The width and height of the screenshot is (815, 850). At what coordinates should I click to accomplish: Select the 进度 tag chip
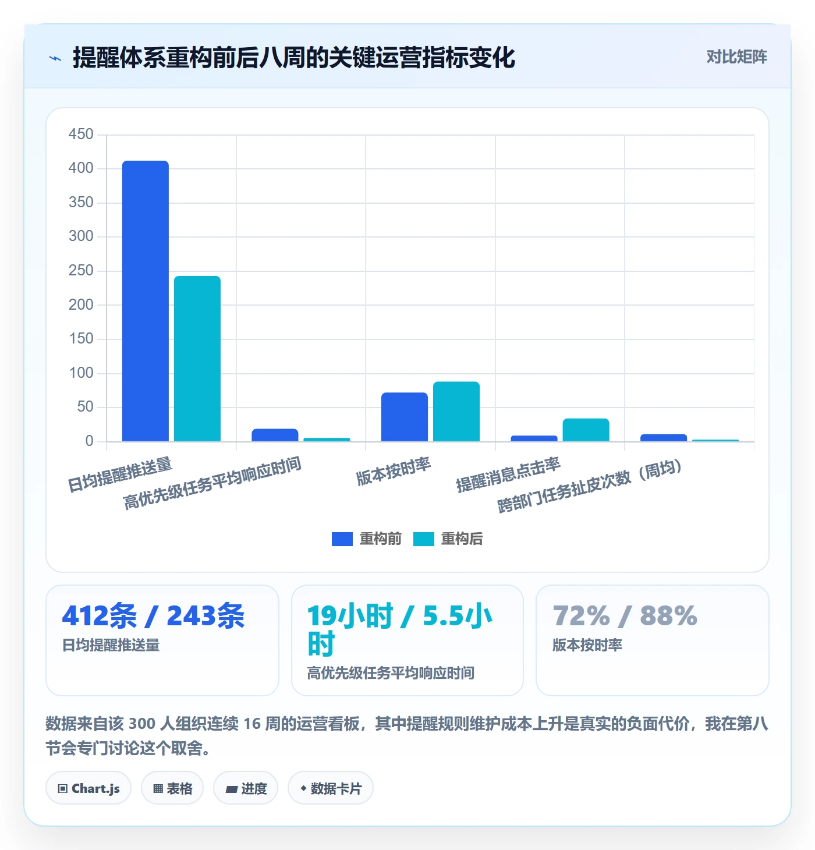point(246,788)
